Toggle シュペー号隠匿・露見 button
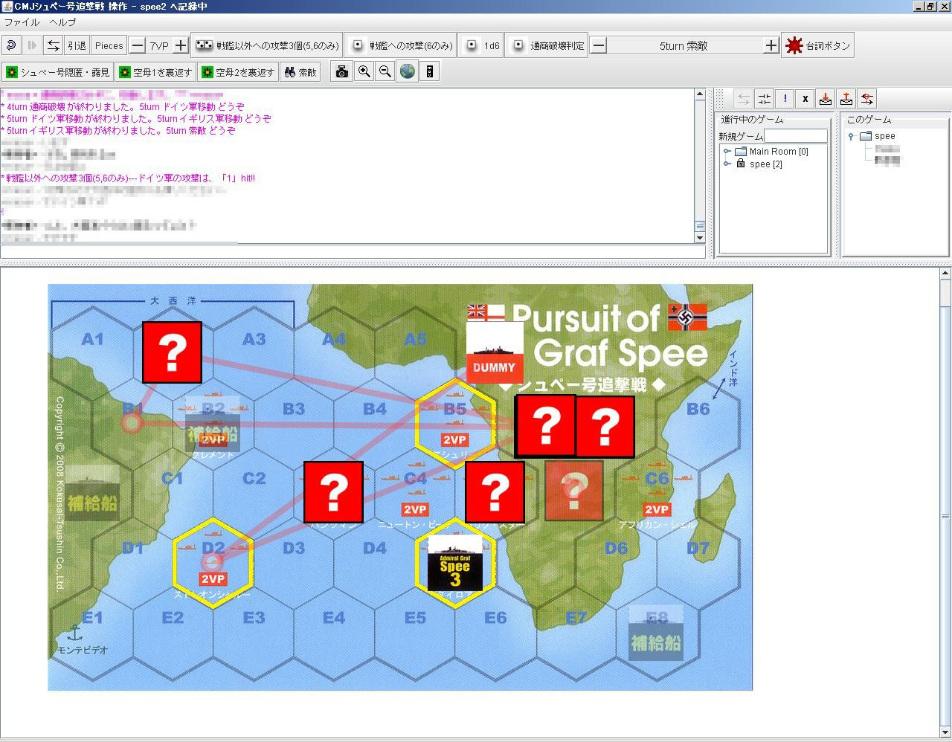The height and width of the screenshot is (742, 952). pos(57,72)
